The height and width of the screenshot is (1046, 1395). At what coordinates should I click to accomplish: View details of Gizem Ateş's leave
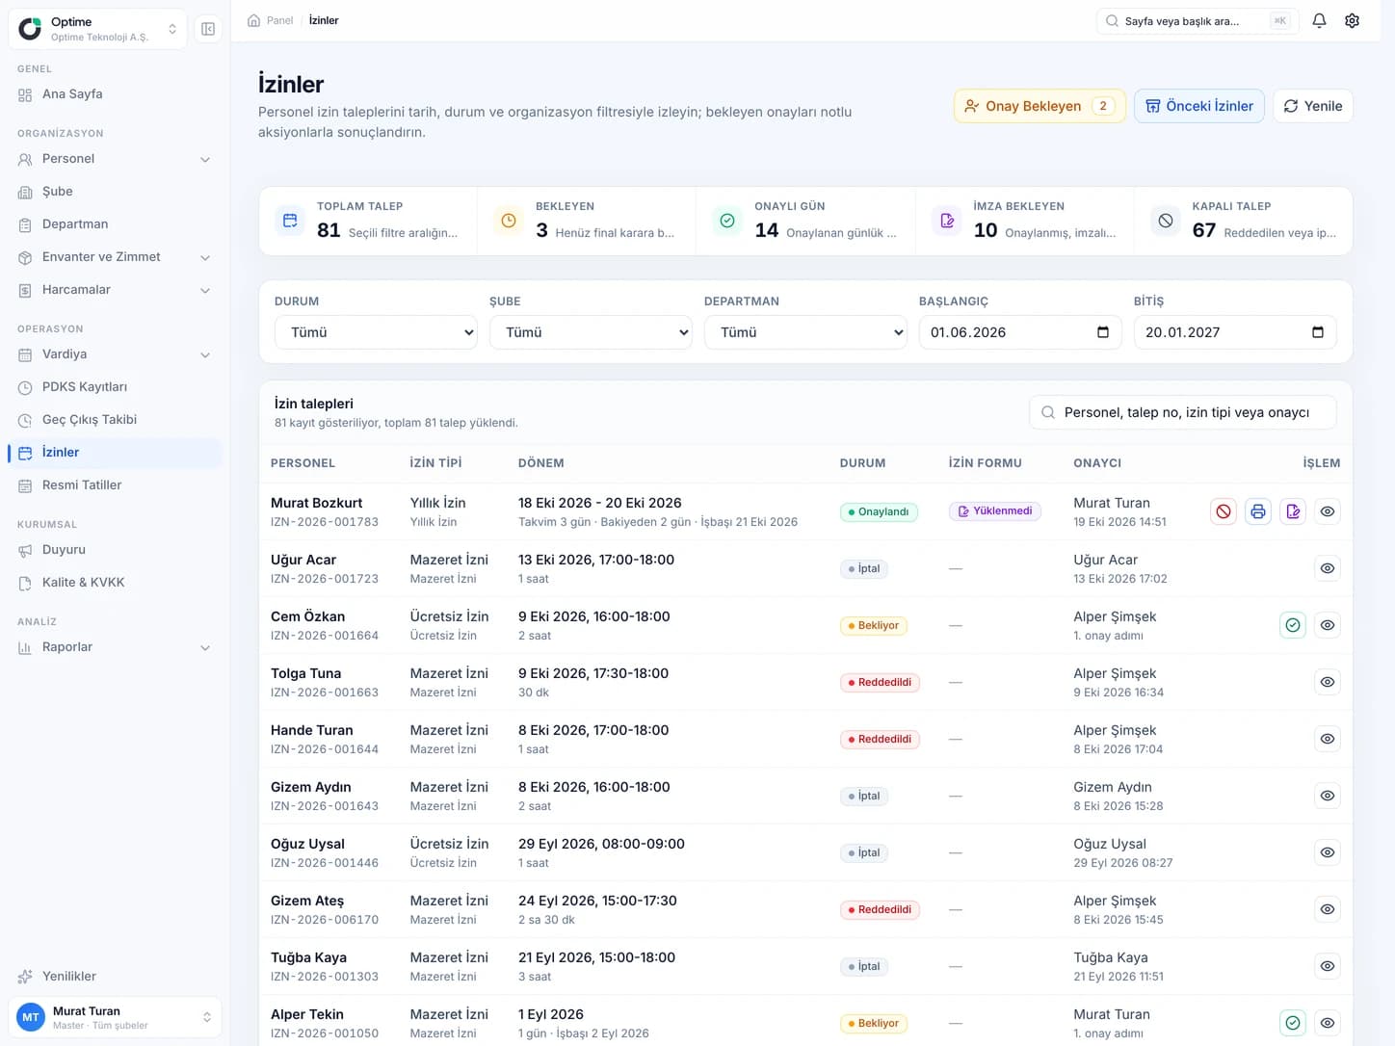(1328, 909)
